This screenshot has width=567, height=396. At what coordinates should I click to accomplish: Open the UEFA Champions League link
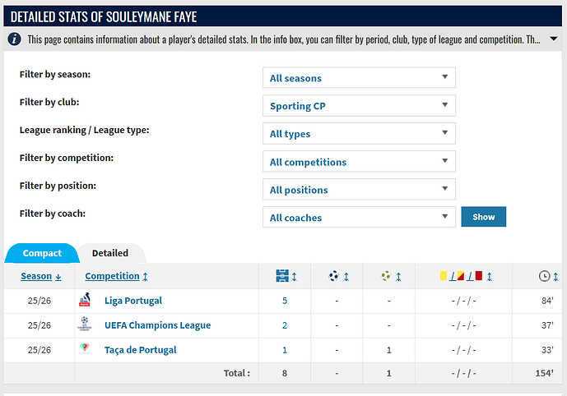[x=157, y=325]
